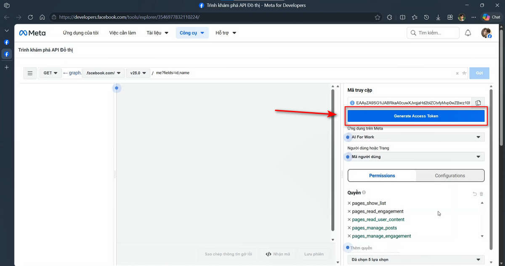Click the hamburger menu beside GET
Screen dimensions: 505x266
30,73
